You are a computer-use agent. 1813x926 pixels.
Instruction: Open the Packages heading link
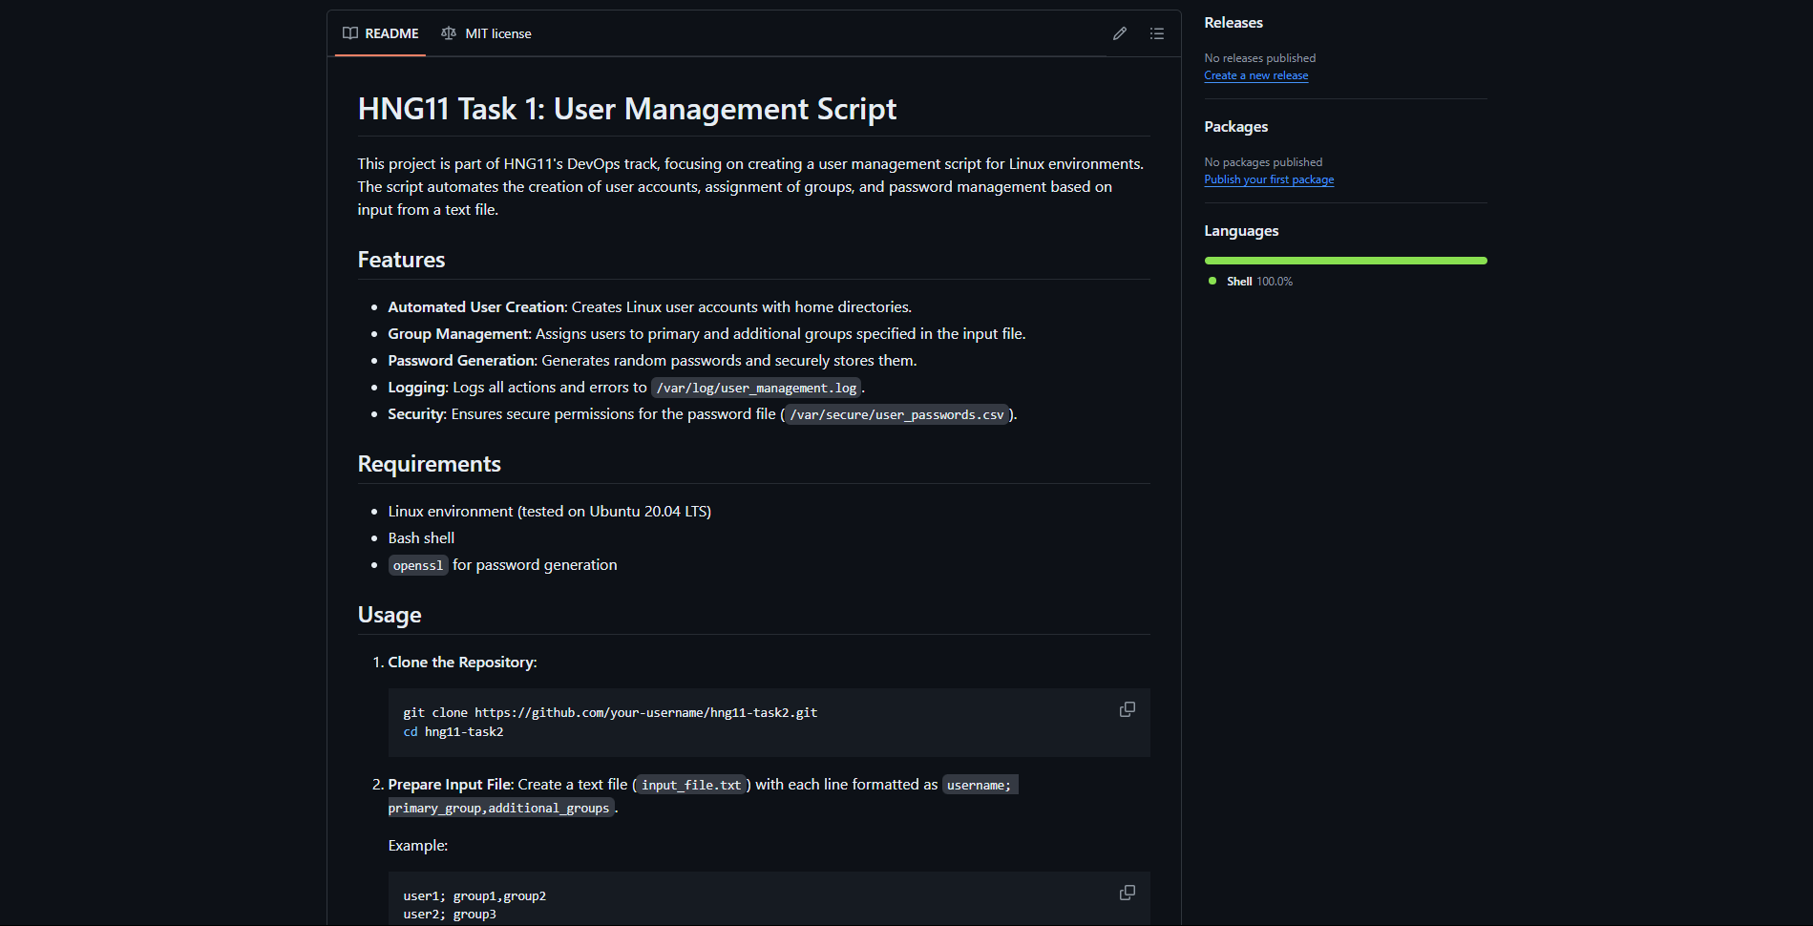tap(1235, 127)
